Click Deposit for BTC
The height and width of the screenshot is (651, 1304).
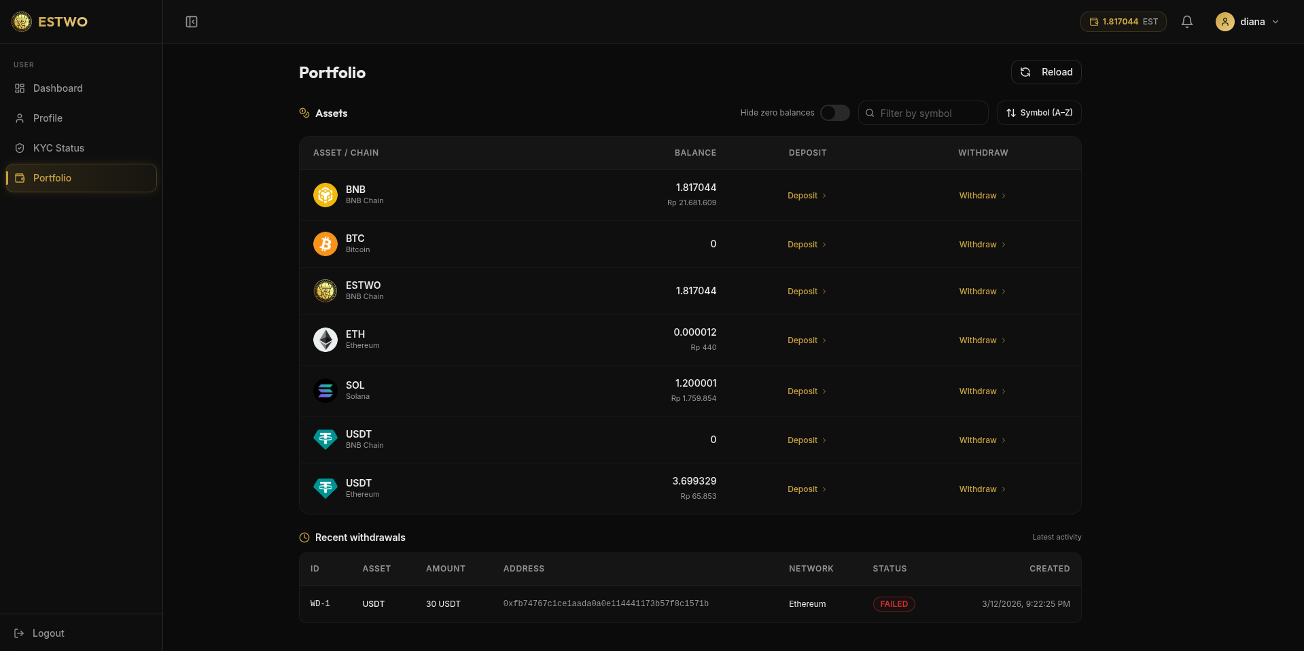click(807, 245)
